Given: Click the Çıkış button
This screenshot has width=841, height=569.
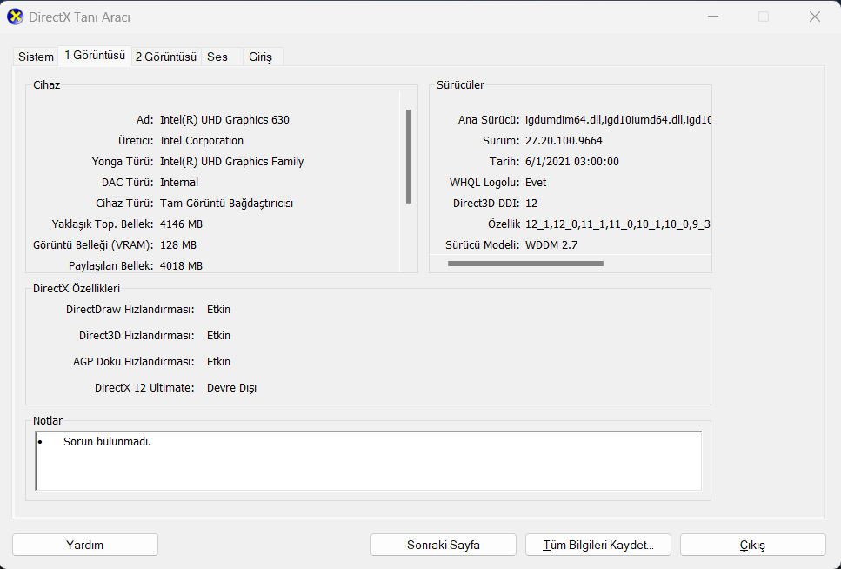Looking at the screenshot, I should point(752,545).
